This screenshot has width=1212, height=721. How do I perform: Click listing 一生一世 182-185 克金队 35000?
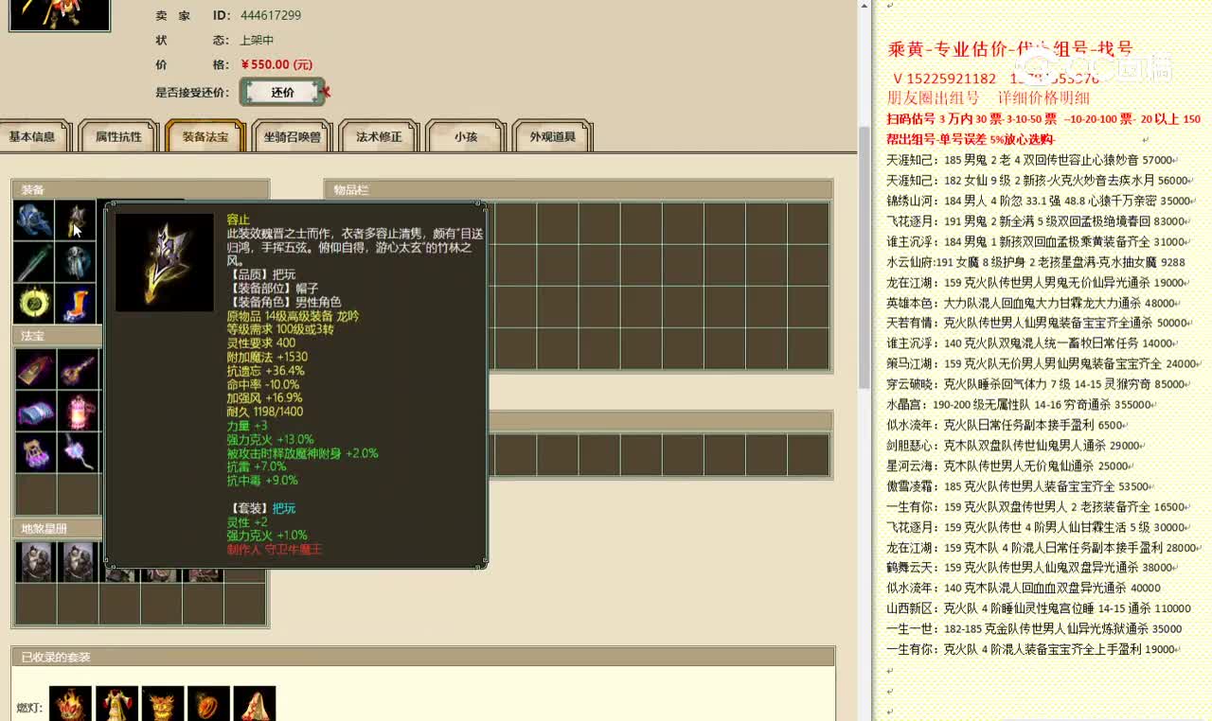click(1034, 628)
